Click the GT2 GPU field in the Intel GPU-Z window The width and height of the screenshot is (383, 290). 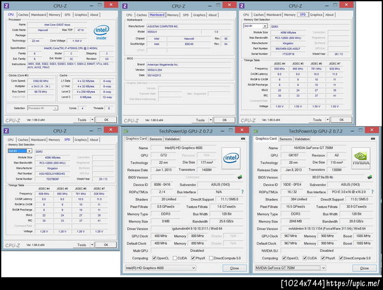coord(163,156)
